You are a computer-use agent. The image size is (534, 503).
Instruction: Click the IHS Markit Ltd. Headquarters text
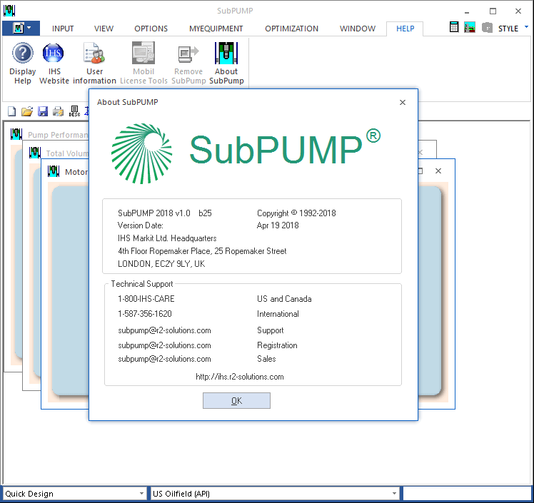167,238
